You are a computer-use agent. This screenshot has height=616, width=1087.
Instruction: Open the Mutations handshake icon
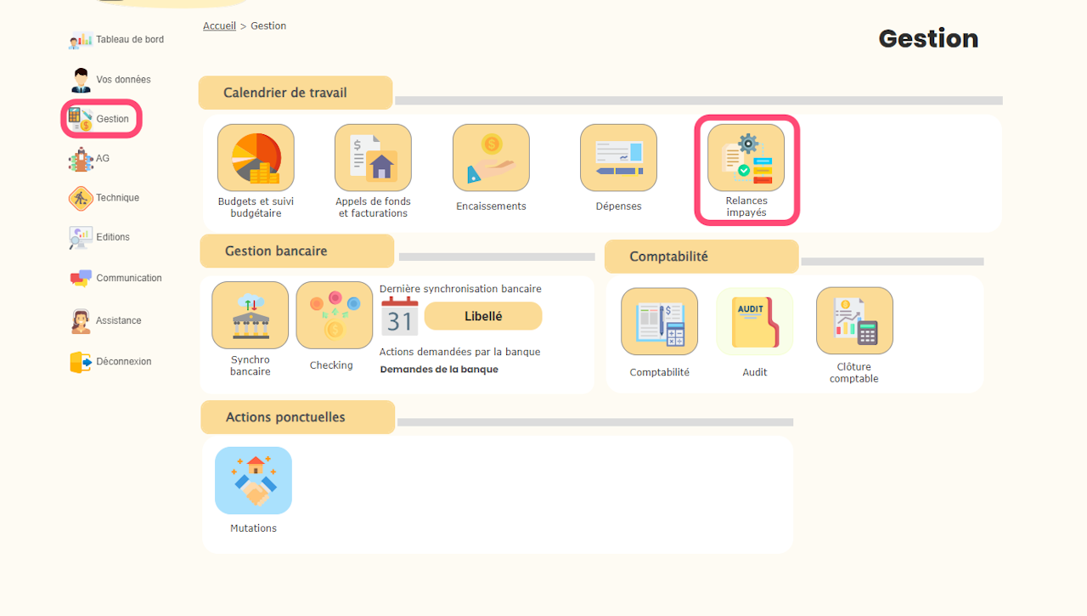click(253, 481)
